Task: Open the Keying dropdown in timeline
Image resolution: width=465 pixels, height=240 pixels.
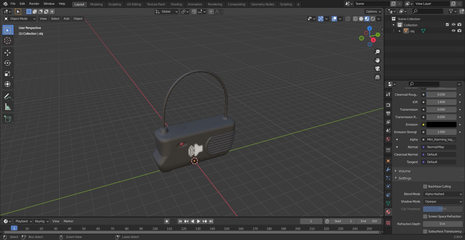Action: [x=42, y=221]
